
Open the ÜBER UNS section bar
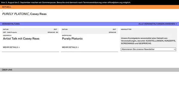point(89,70)
